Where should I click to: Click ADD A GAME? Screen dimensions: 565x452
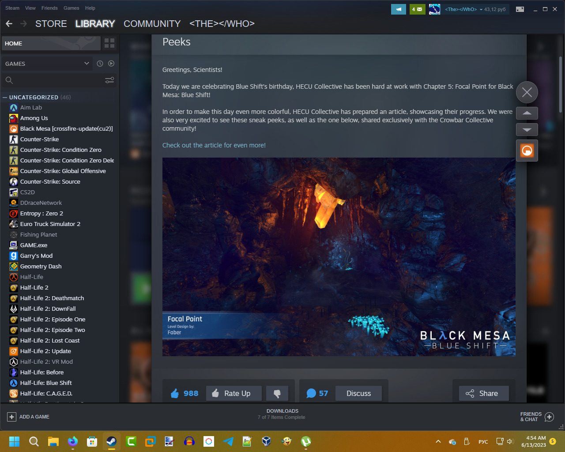click(x=28, y=417)
